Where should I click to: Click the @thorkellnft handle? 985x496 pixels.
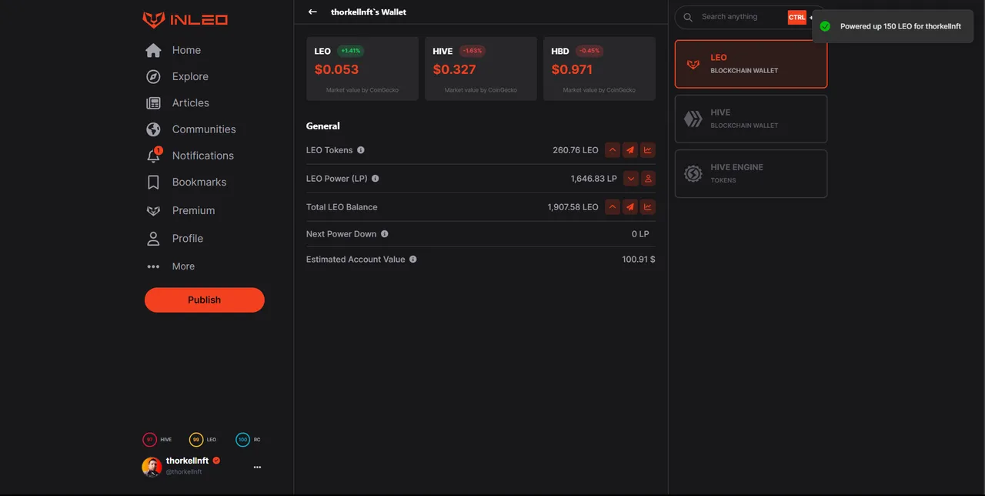point(184,472)
